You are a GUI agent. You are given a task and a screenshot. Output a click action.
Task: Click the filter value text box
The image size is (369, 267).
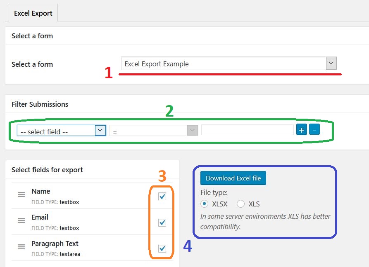(247, 130)
